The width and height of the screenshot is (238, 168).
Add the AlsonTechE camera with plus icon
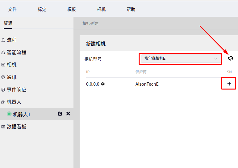pos(229,84)
